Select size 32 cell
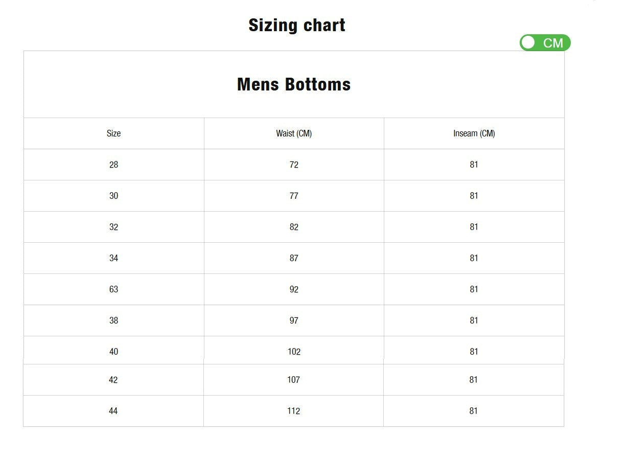 (x=113, y=226)
